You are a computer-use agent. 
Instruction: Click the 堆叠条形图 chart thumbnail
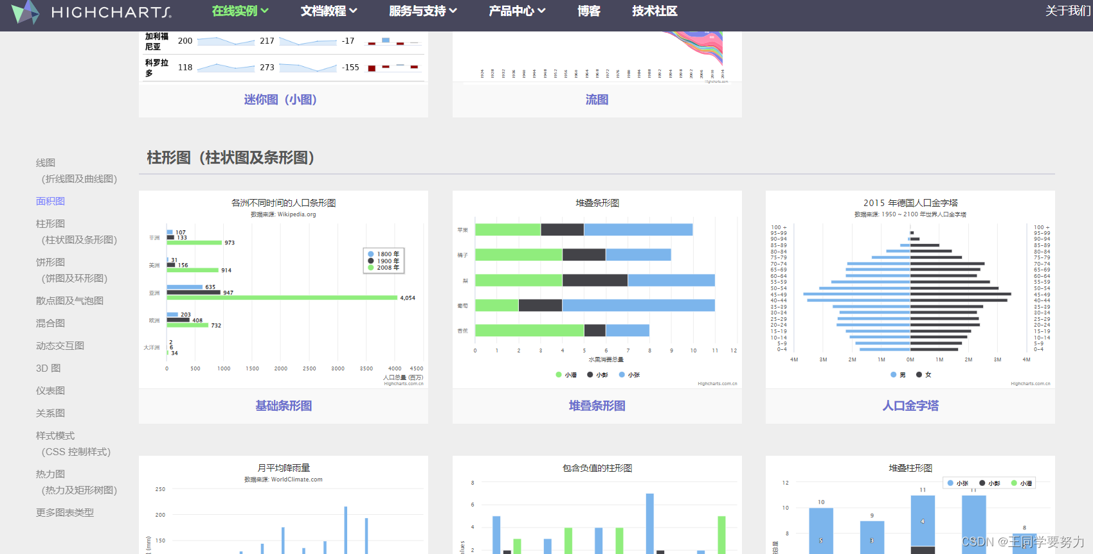point(597,290)
